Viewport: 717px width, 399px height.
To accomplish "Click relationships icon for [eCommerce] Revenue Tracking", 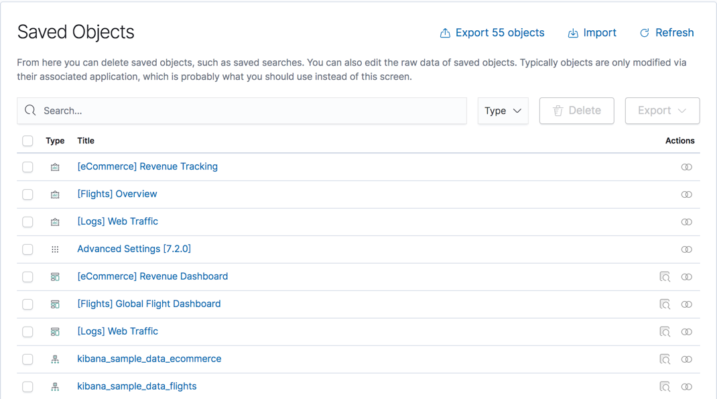I will [x=686, y=167].
